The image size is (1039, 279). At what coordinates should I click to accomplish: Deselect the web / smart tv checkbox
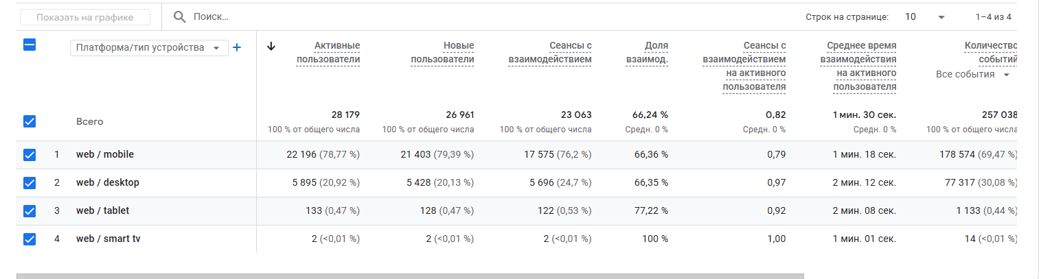click(x=30, y=239)
